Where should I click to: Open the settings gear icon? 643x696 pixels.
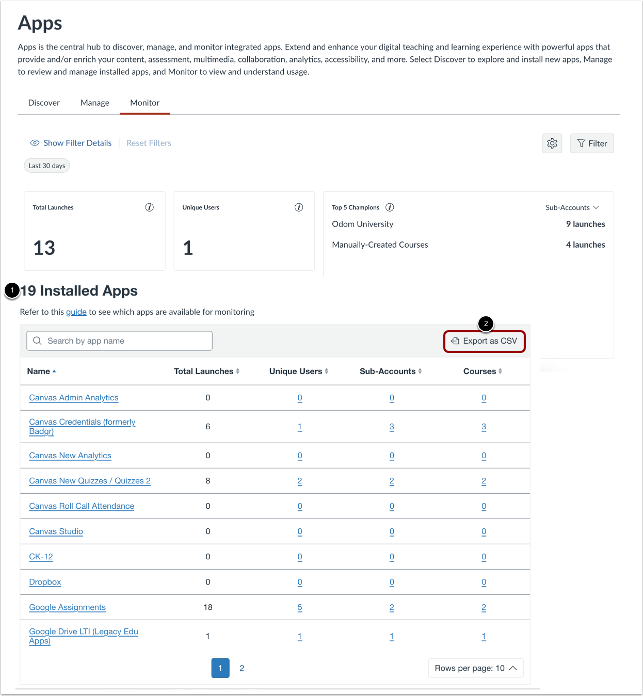(x=552, y=143)
